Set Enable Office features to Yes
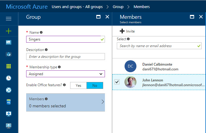 [x=78, y=86]
